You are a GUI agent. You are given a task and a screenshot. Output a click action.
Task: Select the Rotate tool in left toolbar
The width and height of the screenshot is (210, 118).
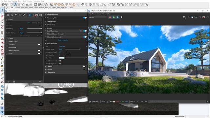click(x=2, y=50)
